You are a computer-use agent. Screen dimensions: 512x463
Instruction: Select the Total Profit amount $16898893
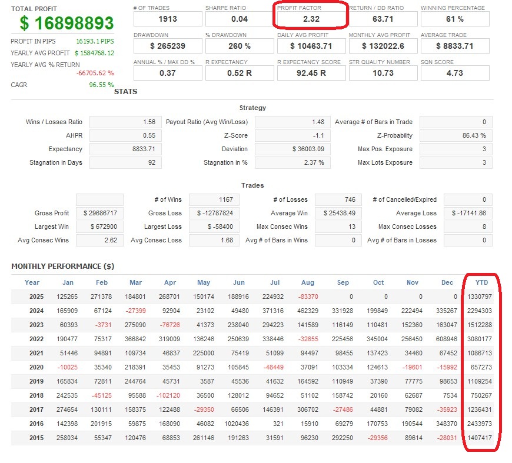point(67,23)
